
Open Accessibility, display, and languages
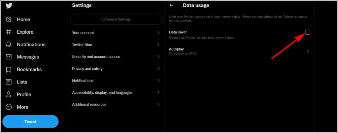tap(117, 92)
